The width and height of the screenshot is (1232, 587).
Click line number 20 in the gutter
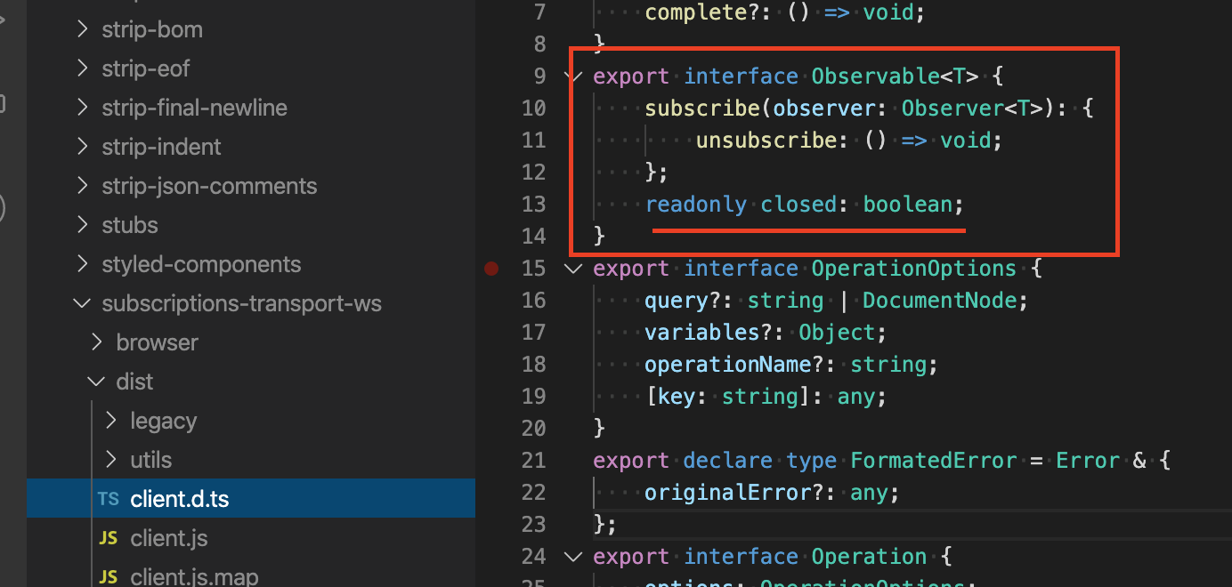tap(533, 428)
